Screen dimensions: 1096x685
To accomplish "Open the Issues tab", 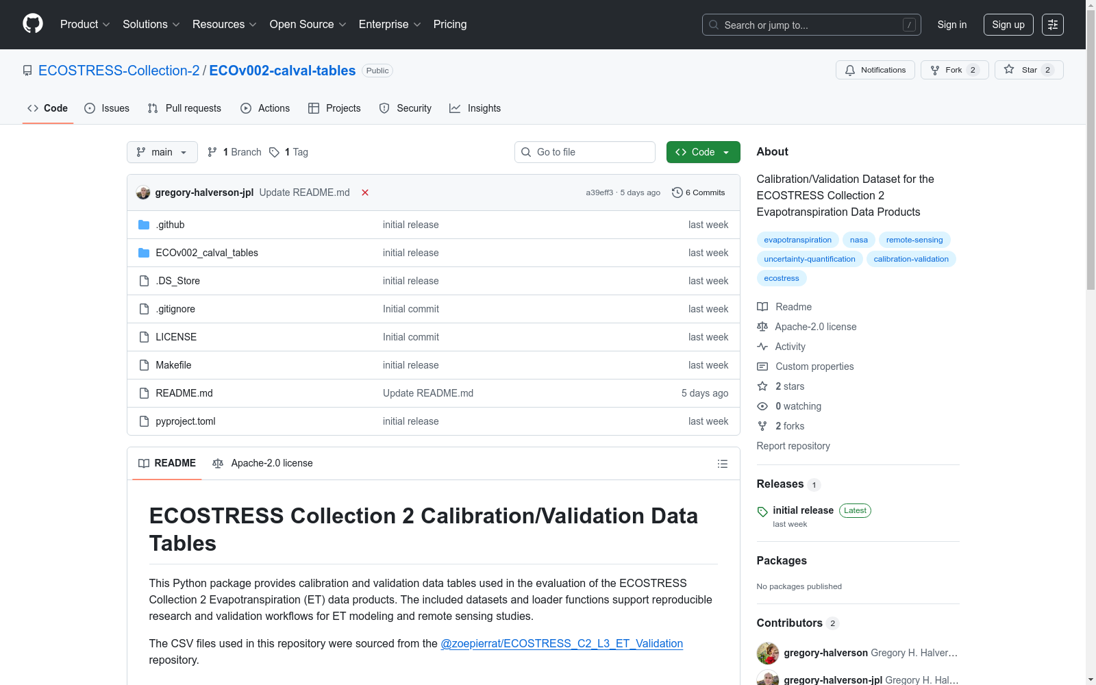I will 107,108.
